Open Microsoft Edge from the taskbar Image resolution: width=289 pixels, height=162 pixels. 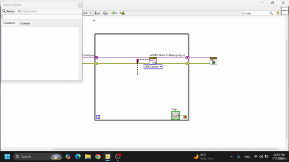point(78,157)
